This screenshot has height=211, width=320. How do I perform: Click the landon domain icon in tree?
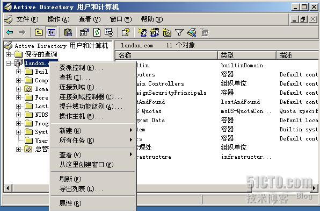(x=18, y=63)
